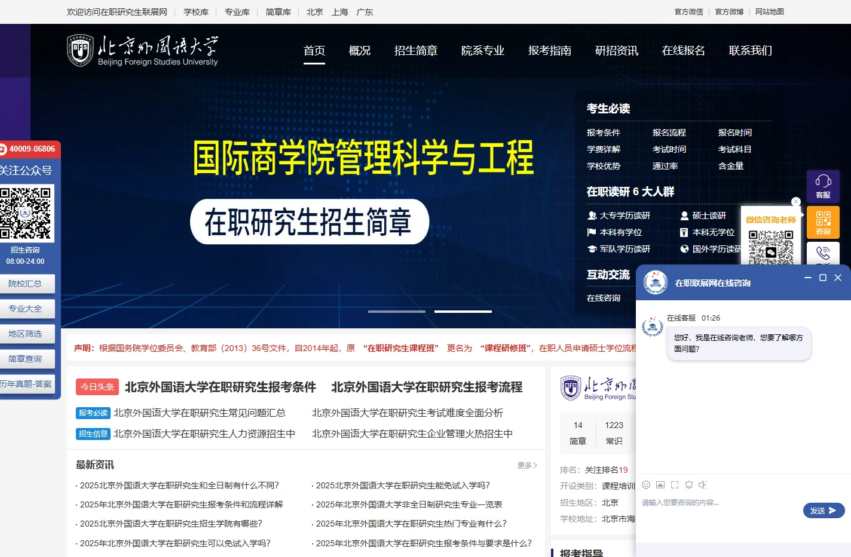851x557 pixels.
Task: Open 报名流程 under 考生必读
Action: coord(669,133)
